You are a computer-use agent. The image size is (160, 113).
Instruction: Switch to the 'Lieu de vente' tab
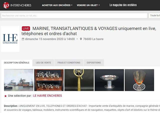[43, 63]
